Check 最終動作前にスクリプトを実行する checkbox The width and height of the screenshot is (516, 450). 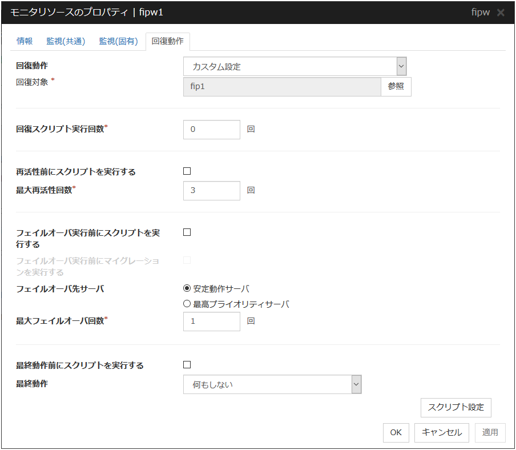click(x=187, y=365)
